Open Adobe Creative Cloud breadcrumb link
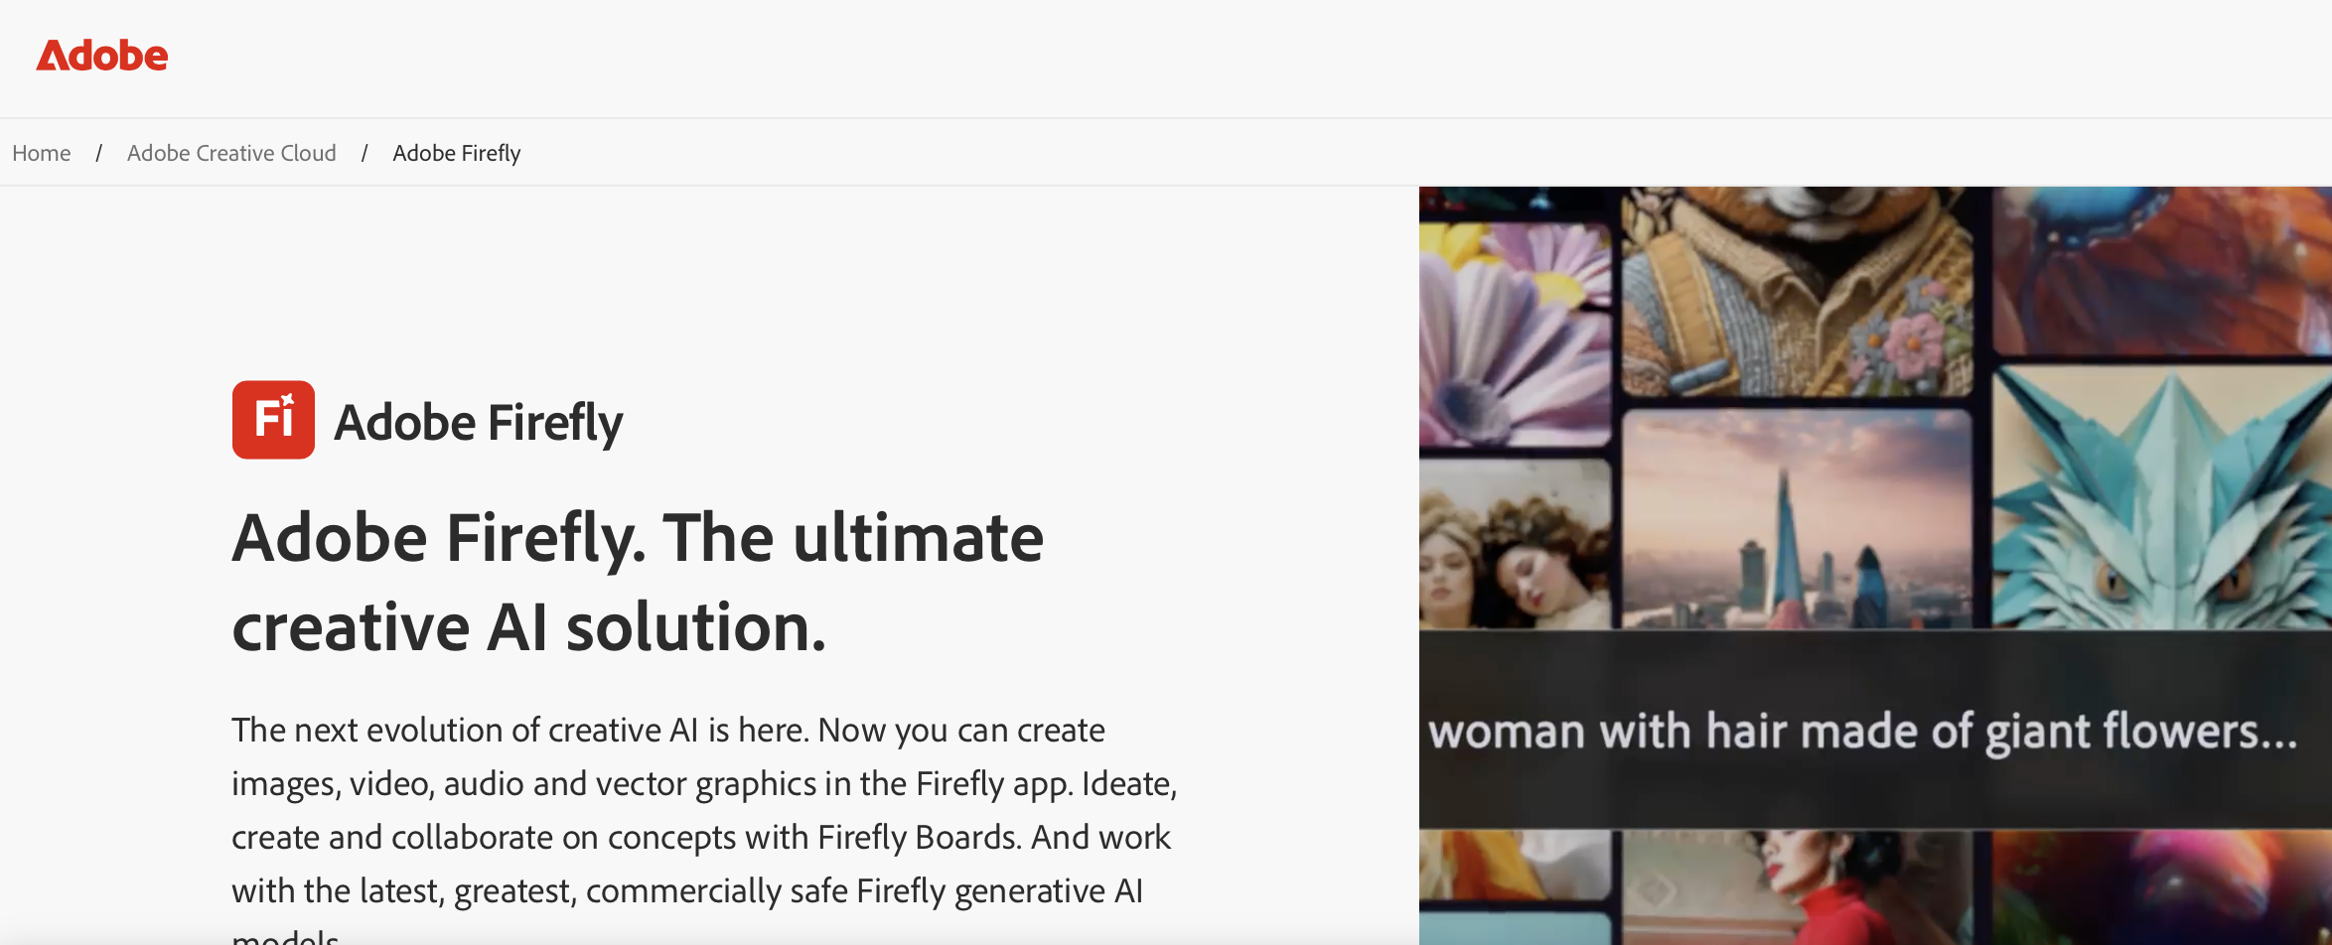Image resolution: width=2332 pixels, height=945 pixels. pyautogui.click(x=231, y=153)
